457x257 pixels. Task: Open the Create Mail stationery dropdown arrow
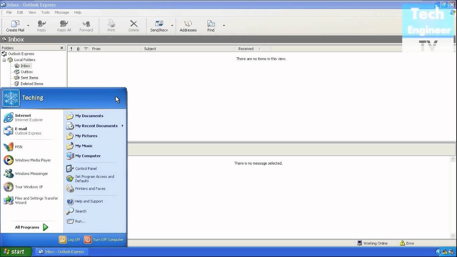tap(28, 26)
